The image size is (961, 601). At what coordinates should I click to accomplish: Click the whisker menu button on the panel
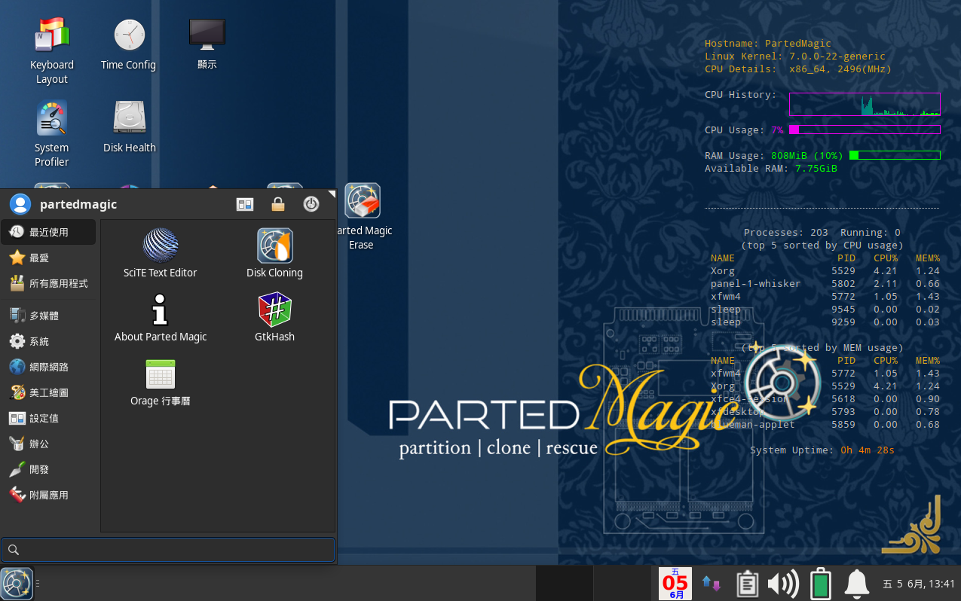(x=17, y=584)
